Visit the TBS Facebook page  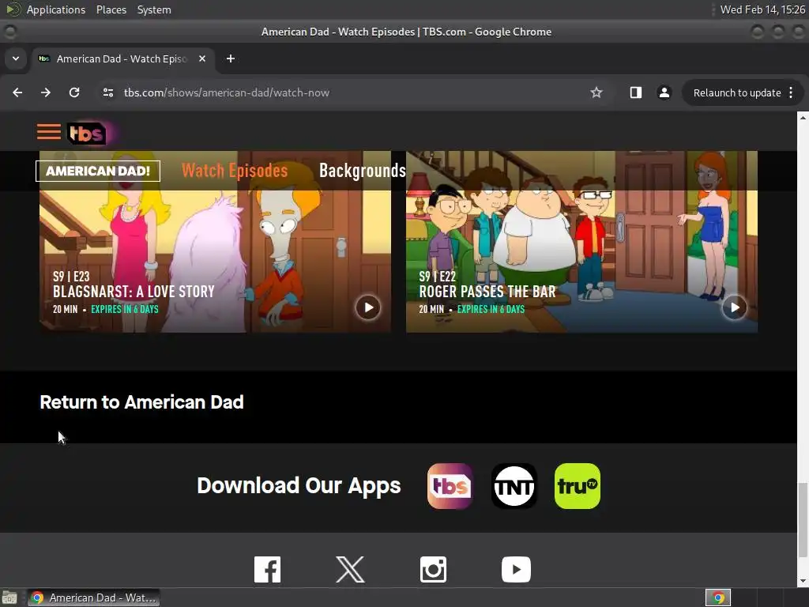coord(267,569)
